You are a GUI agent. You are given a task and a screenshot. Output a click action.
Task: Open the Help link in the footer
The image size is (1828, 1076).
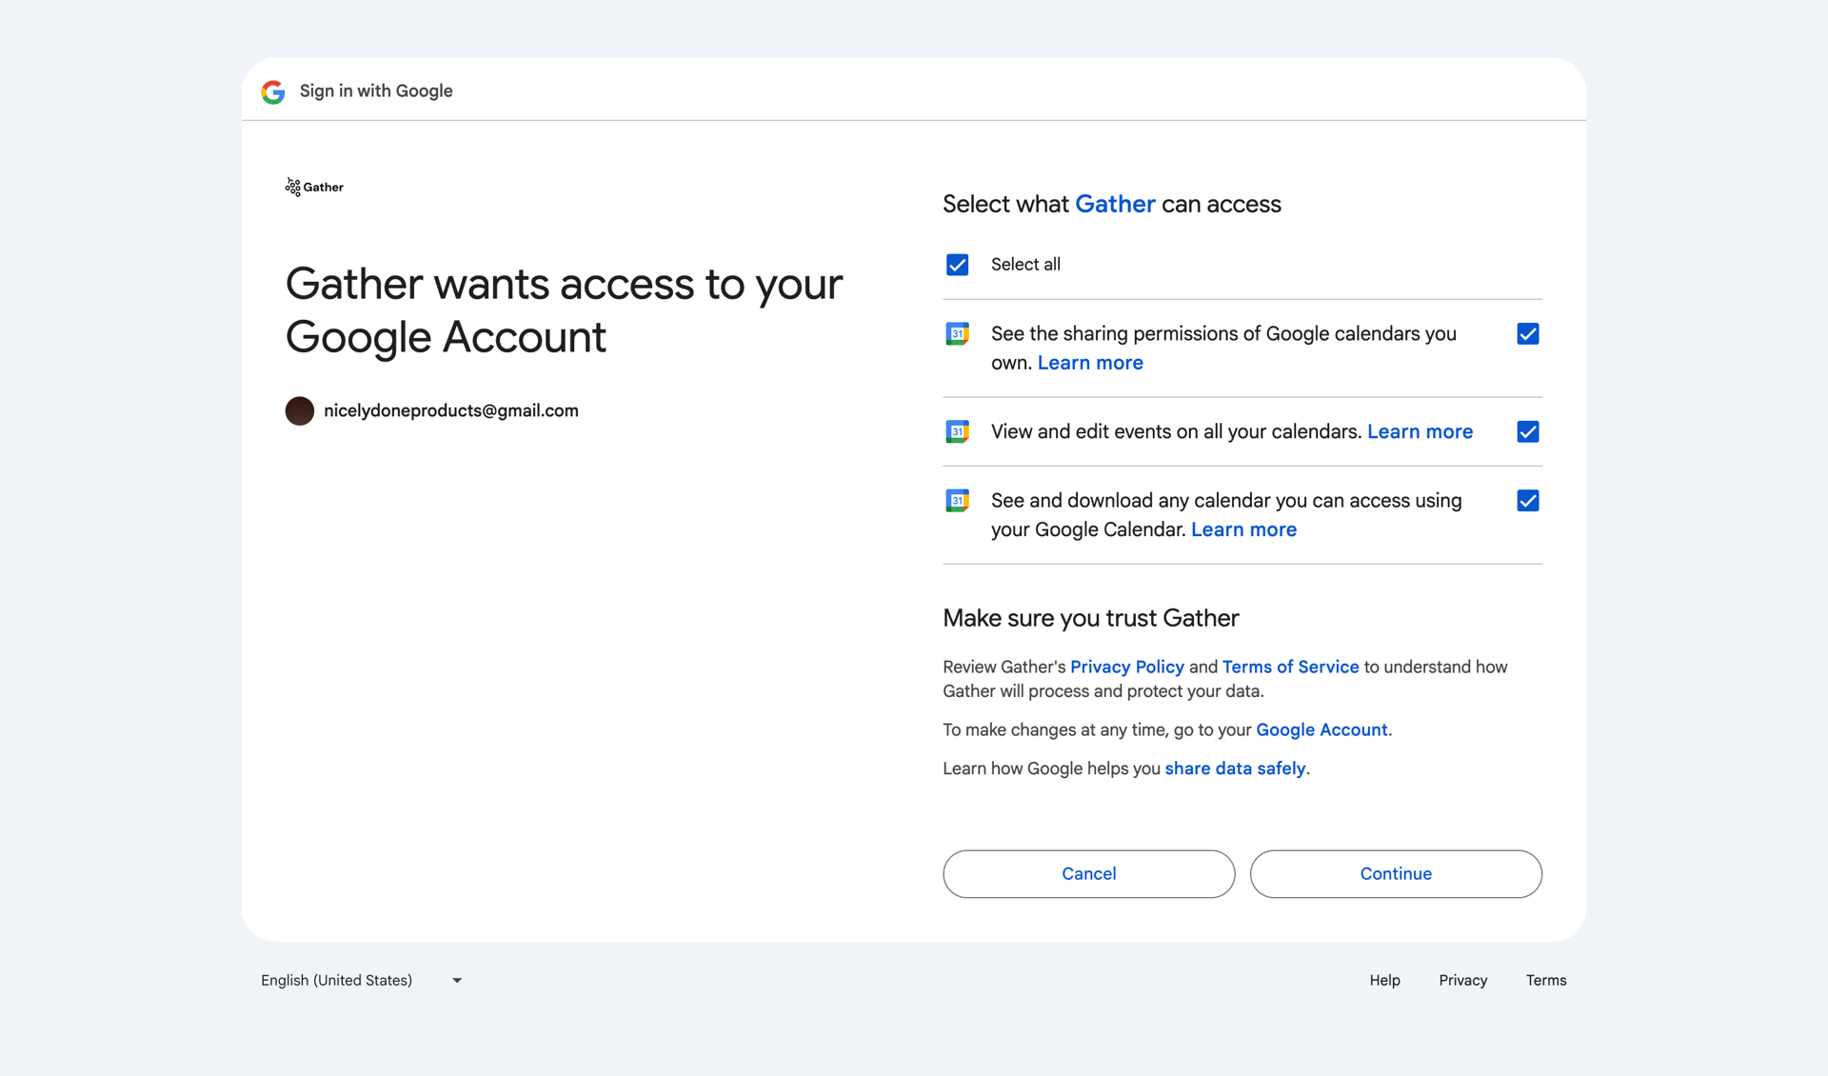click(x=1384, y=980)
